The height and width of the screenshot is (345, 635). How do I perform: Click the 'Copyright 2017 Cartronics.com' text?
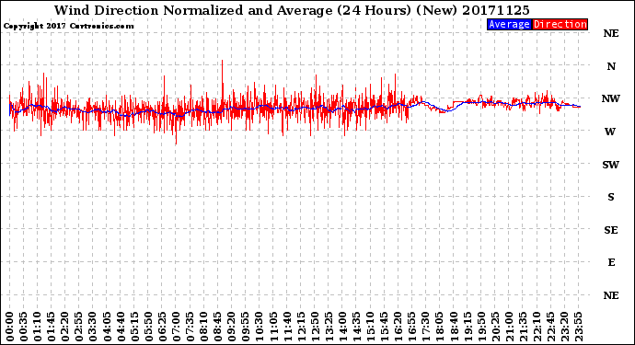tap(68, 26)
